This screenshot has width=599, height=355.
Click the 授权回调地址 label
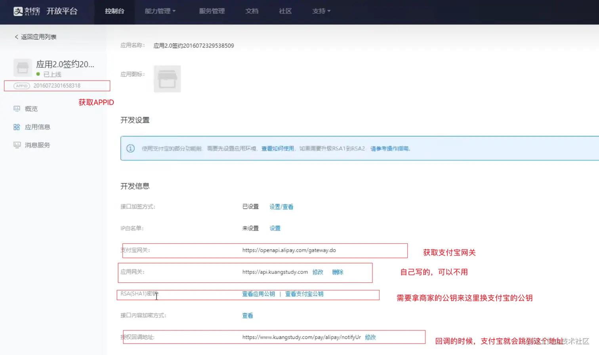click(x=137, y=337)
